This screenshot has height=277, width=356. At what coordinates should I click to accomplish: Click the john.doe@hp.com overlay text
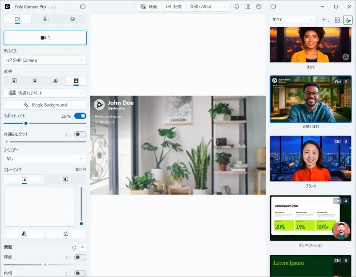110,116
